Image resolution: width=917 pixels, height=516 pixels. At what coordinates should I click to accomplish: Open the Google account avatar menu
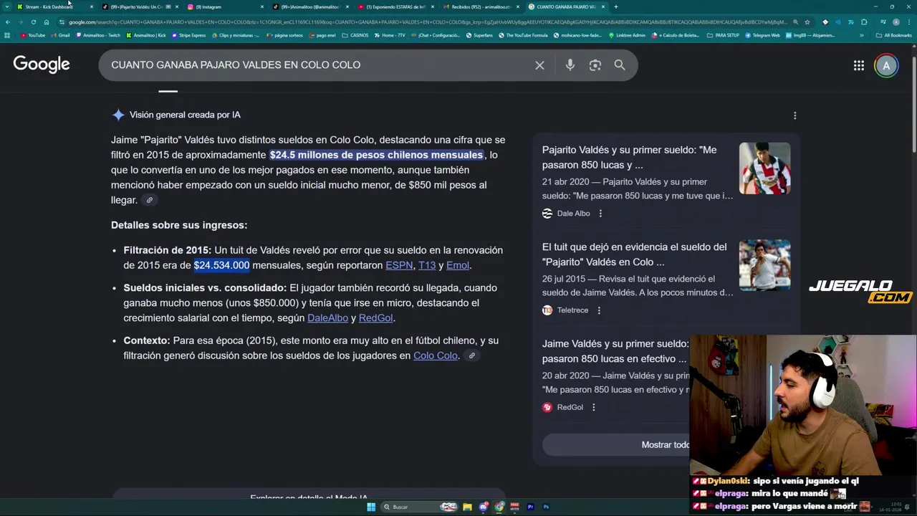point(886,66)
